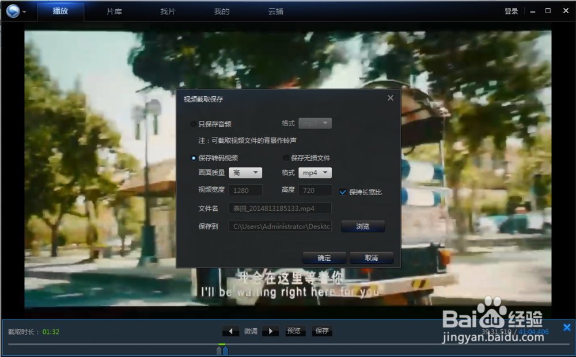Open the mp4 video format dropdown
576x357 pixels.
[315, 173]
